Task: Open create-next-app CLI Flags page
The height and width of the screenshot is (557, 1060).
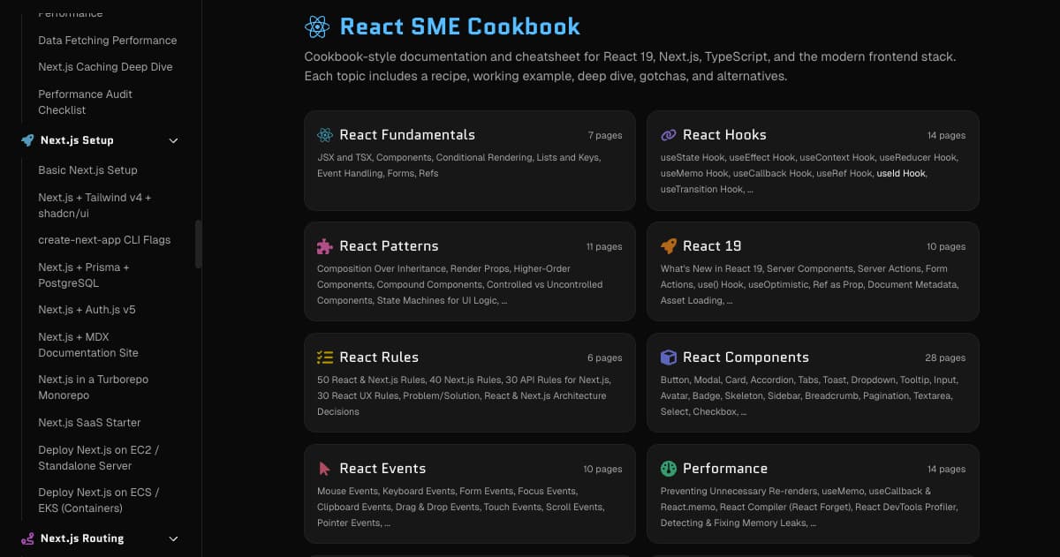Action: point(104,240)
